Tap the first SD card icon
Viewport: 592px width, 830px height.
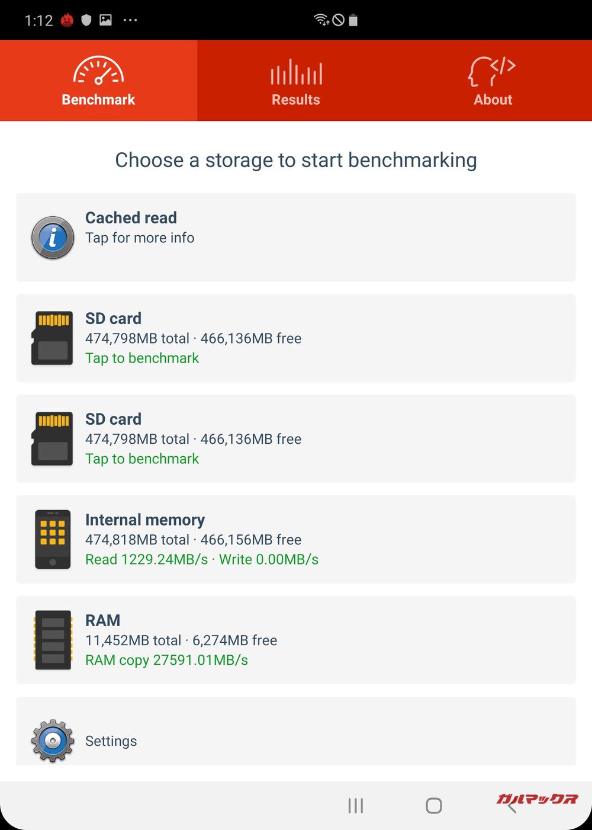pos(53,338)
